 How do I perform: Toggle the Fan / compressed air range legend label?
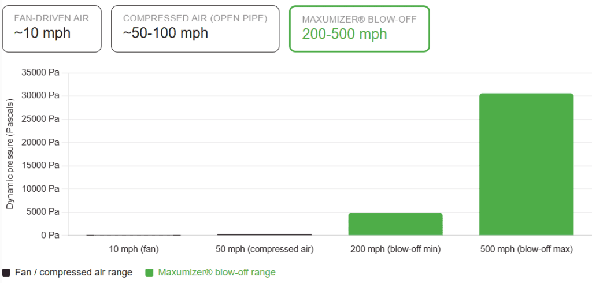(x=73, y=273)
